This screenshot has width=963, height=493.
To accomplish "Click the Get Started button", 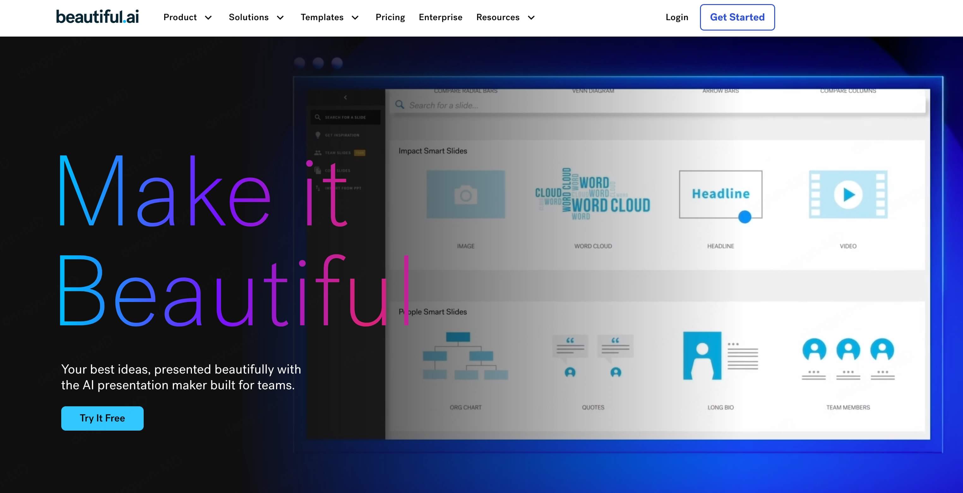I will [737, 17].
